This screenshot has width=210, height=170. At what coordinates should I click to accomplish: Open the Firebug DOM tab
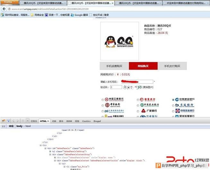[x=69, y=121]
